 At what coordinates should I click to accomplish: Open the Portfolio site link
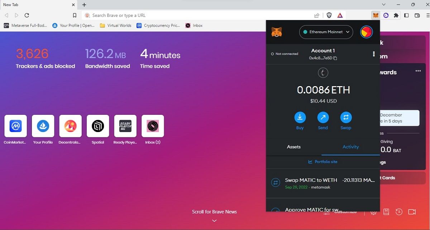[323, 162]
